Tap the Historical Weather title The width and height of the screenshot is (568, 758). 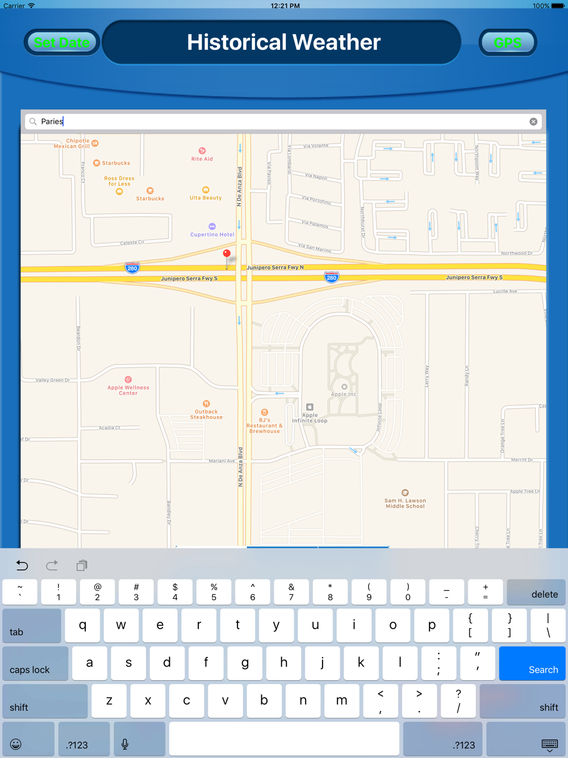pos(284,42)
